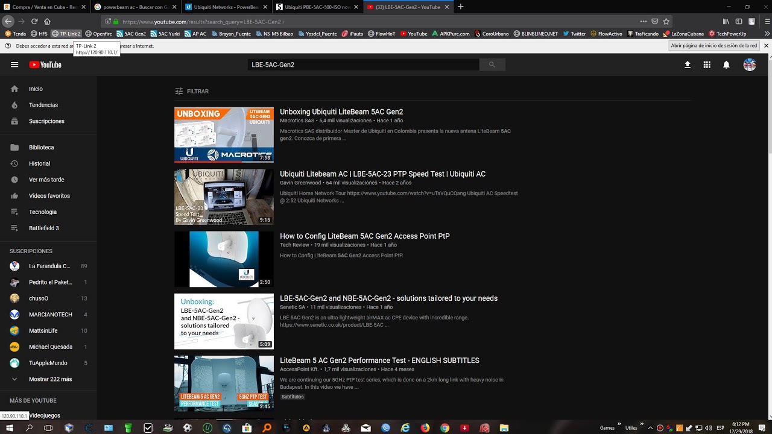Viewport: 772px width, 434px height.
Task: Open the Openfire bookmark
Action: click(99, 34)
